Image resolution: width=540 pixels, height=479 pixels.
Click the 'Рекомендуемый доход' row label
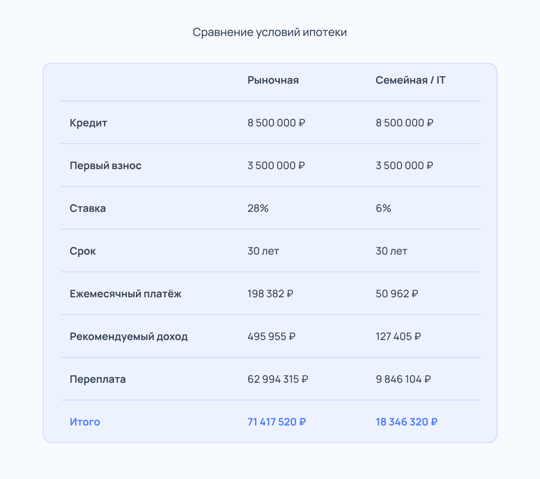point(129,336)
